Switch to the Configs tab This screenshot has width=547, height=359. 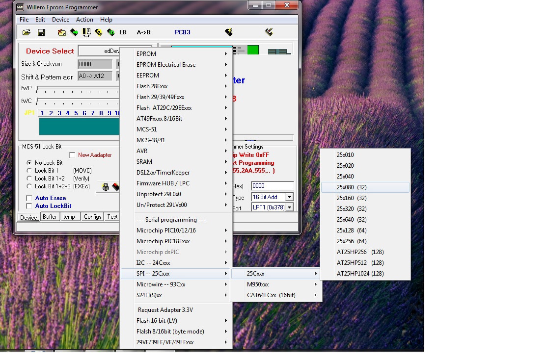tap(92, 217)
